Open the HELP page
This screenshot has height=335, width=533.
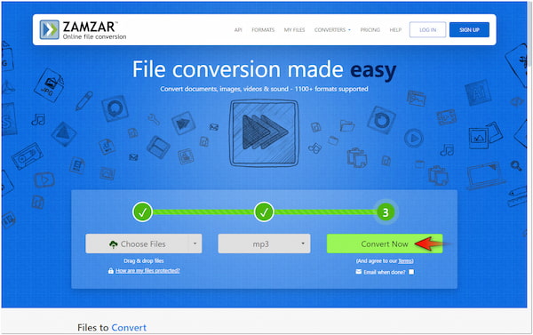click(395, 30)
